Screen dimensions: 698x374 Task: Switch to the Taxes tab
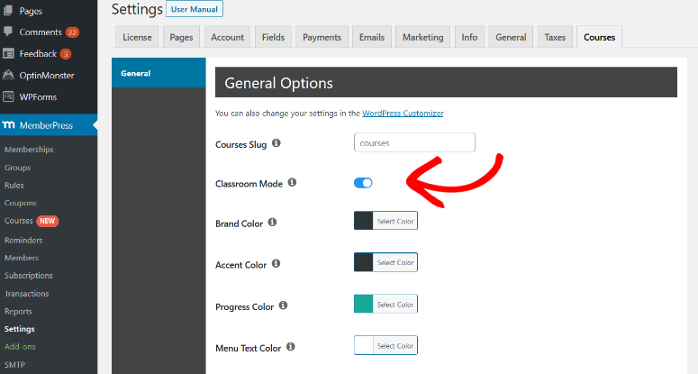[555, 37]
